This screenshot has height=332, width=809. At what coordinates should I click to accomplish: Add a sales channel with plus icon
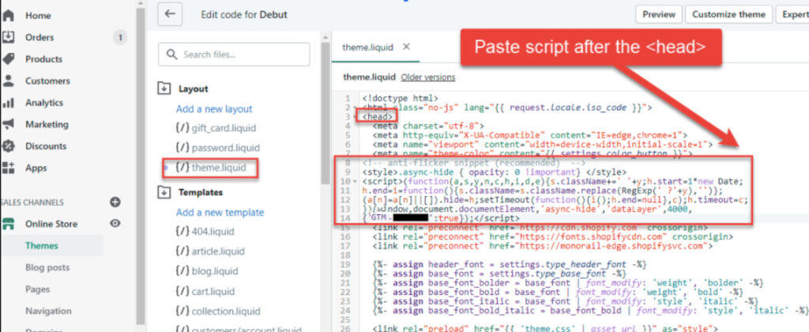tap(115, 202)
